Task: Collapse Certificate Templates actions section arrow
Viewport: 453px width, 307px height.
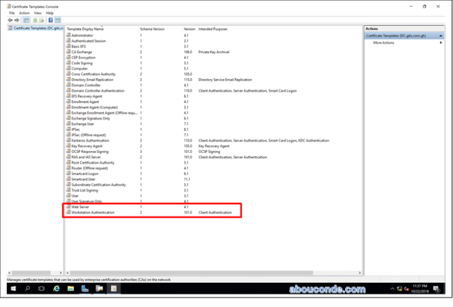Action: (x=440, y=36)
